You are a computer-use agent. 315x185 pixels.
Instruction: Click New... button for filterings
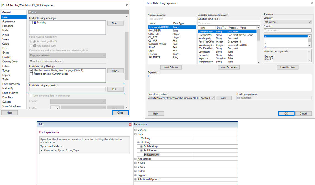(x=115, y=71)
